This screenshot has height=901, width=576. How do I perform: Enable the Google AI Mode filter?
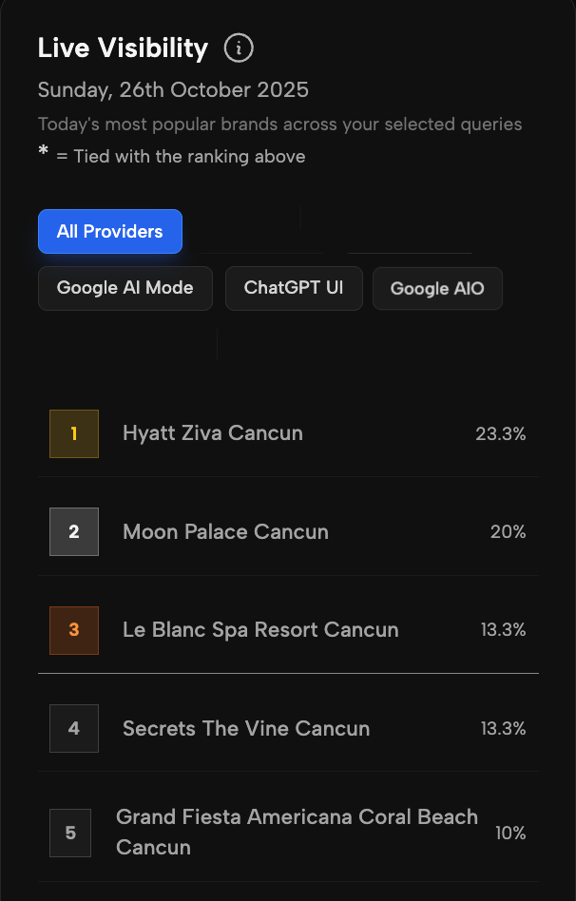point(125,288)
